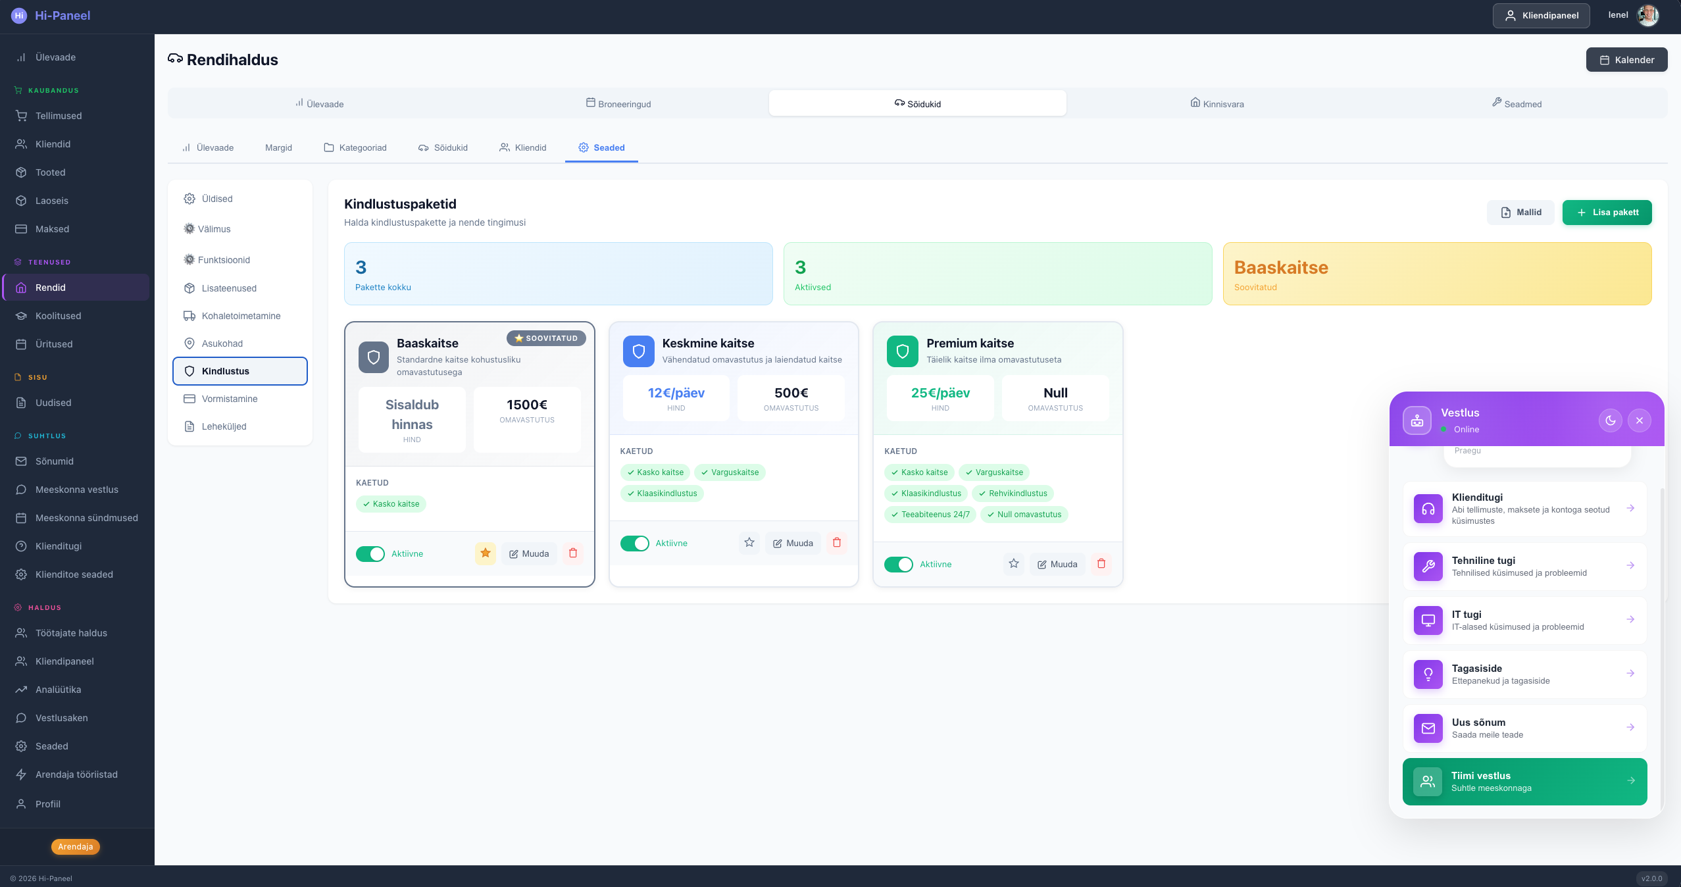Click the delete icon on Baaskaitse card
This screenshot has height=887, width=1681.
(x=572, y=553)
